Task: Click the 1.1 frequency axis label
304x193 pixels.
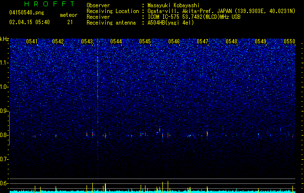Action: (x=4, y=63)
